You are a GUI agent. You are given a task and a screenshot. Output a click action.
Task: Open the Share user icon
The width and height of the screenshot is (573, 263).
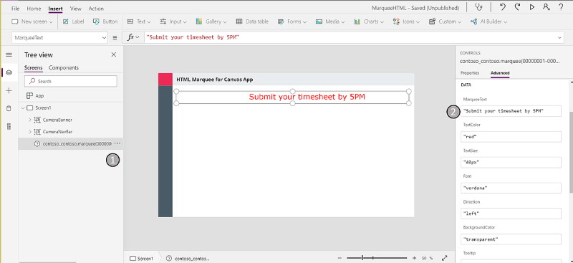(x=546, y=7)
